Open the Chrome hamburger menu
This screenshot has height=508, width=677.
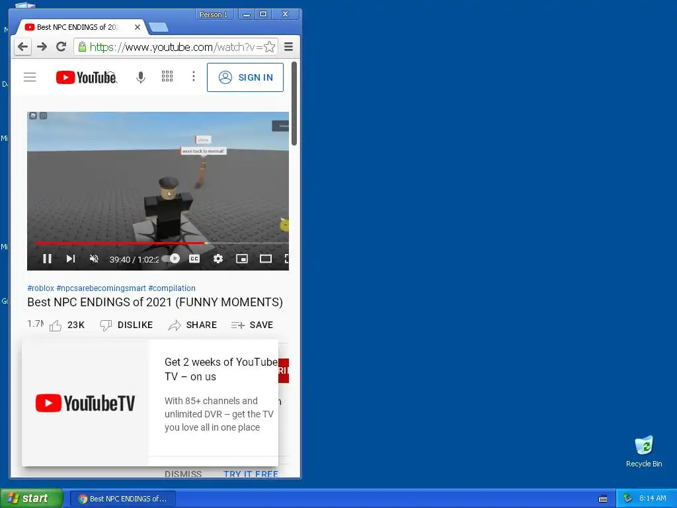(288, 47)
